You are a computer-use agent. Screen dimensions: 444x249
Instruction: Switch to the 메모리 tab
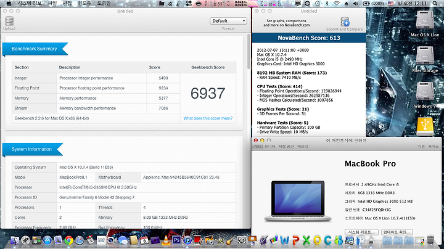[303, 147]
